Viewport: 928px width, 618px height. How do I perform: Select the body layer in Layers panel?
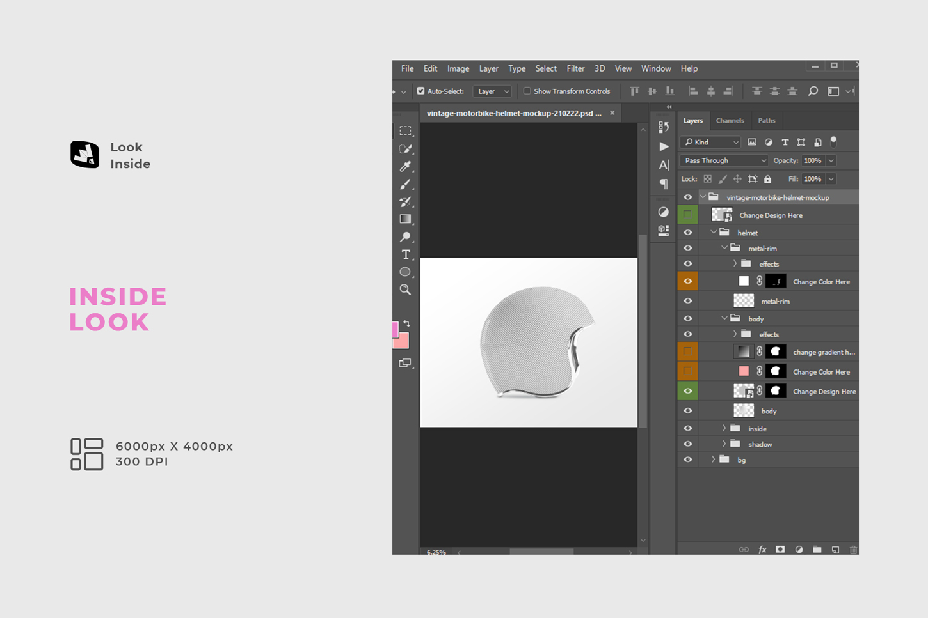pos(768,411)
